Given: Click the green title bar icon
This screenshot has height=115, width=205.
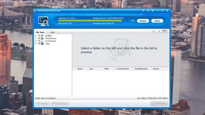Looking at the screenshot, I should 148,11.
